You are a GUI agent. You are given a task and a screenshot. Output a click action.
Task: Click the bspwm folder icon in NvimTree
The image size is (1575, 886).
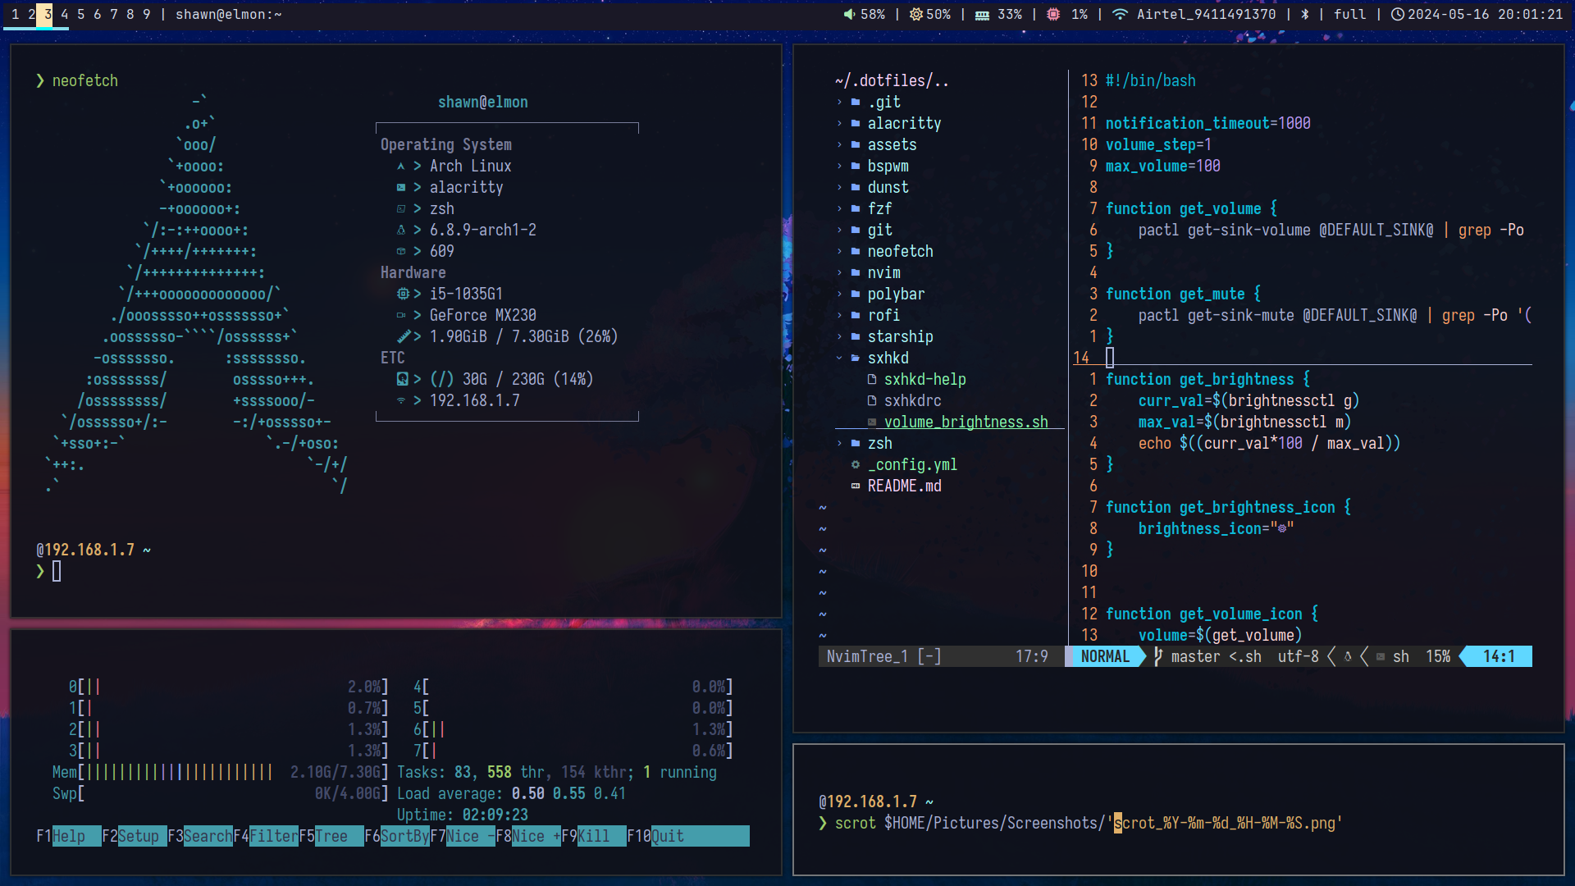click(856, 166)
